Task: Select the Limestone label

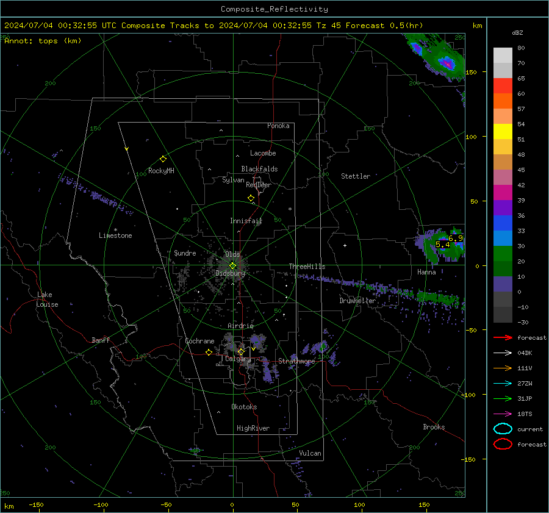Action: click(115, 235)
